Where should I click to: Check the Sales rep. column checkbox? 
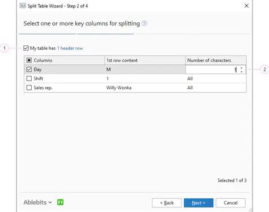click(x=29, y=88)
